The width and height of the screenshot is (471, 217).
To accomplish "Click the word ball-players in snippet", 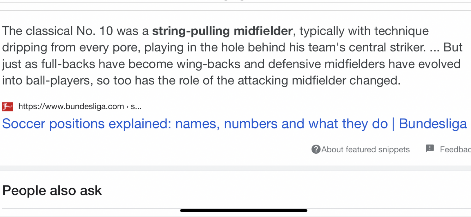I will tap(59, 81).
